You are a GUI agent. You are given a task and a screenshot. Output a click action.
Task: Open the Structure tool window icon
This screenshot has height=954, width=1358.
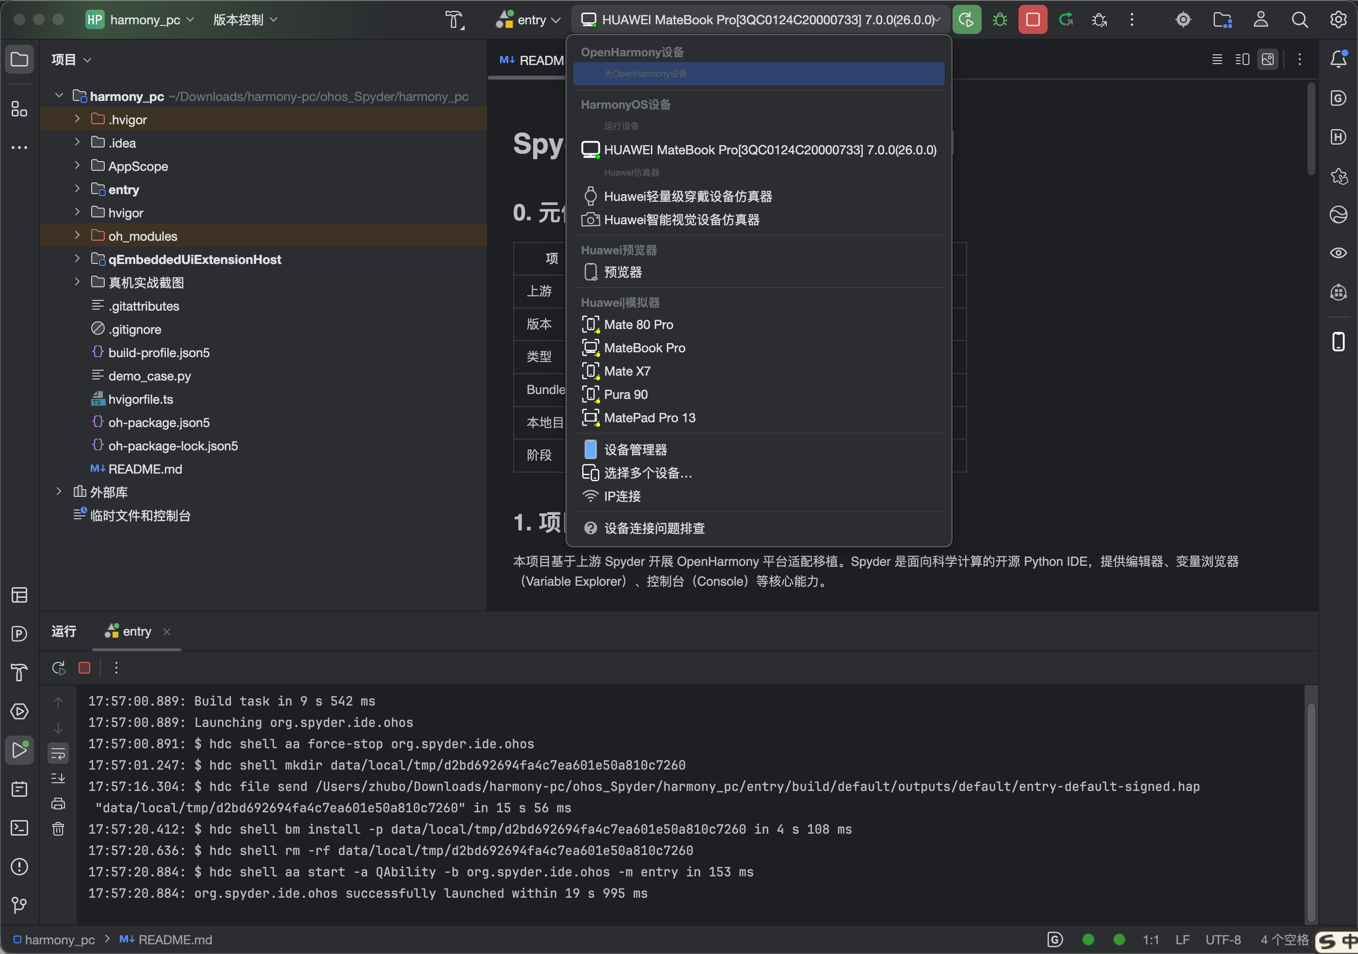pos(19,109)
